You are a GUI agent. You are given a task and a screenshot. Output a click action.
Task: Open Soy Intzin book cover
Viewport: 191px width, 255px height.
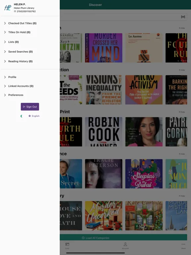coord(71,48)
